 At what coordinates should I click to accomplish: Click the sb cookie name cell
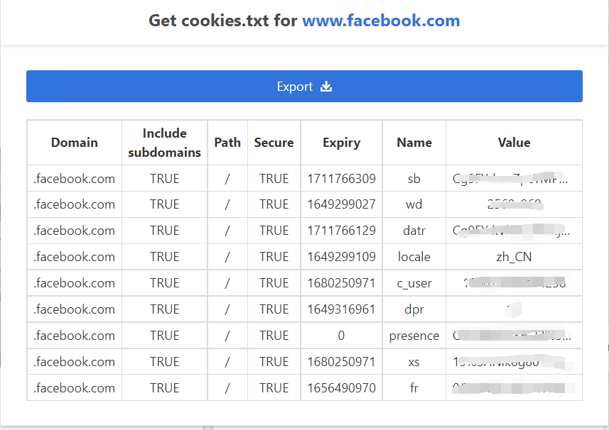pos(414,178)
